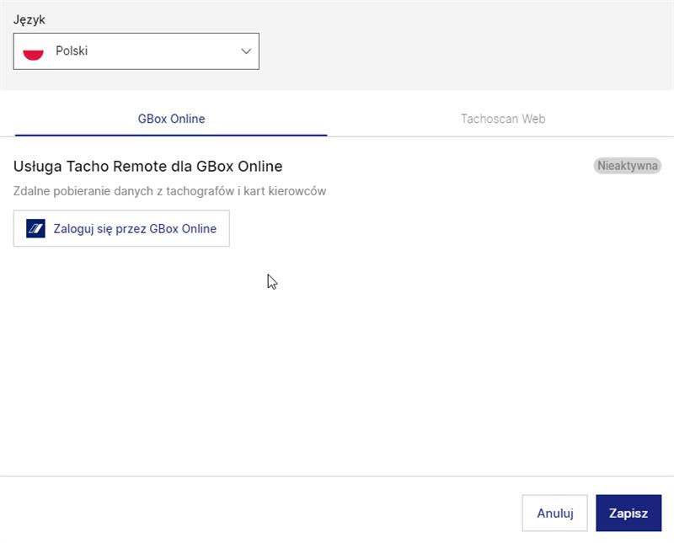Open the Język language dropdown
Image resolution: width=674 pixels, height=543 pixels.
136,51
